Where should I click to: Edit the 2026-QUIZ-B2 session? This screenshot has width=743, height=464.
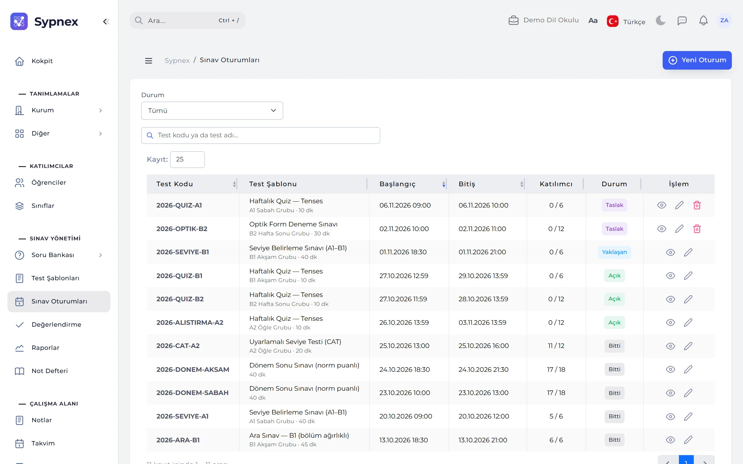(x=688, y=299)
